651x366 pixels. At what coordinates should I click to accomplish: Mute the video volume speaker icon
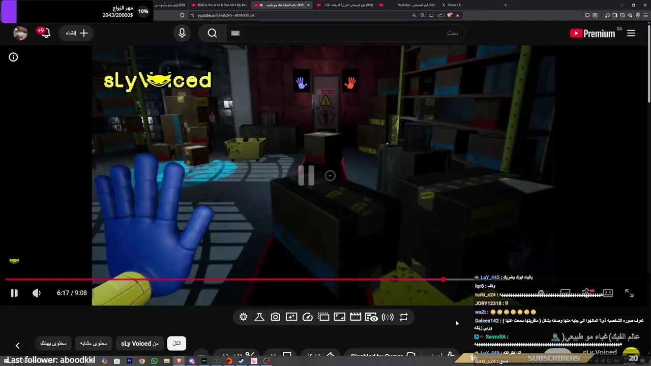pos(37,293)
